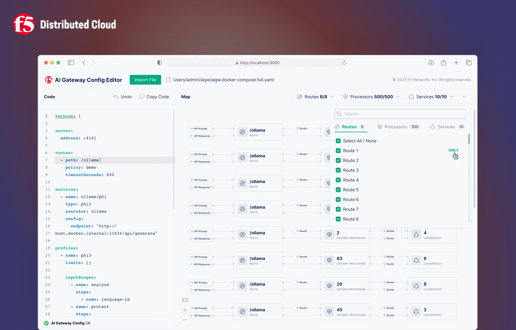516x330 pixels.
Task: Open the Services 10/10 dropdown
Action: (x=431, y=97)
